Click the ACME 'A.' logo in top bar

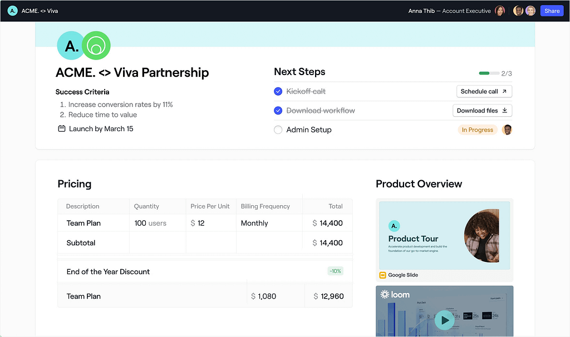click(x=12, y=11)
